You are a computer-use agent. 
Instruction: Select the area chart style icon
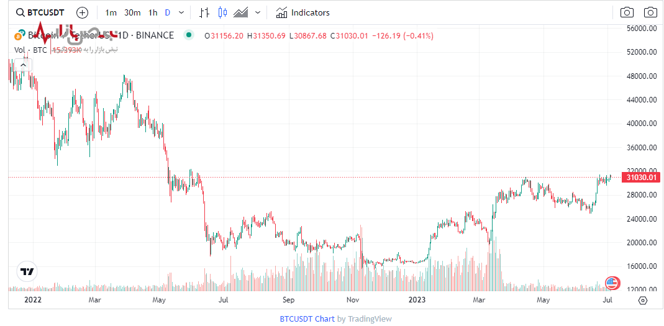pyautogui.click(x=241, y=12)
